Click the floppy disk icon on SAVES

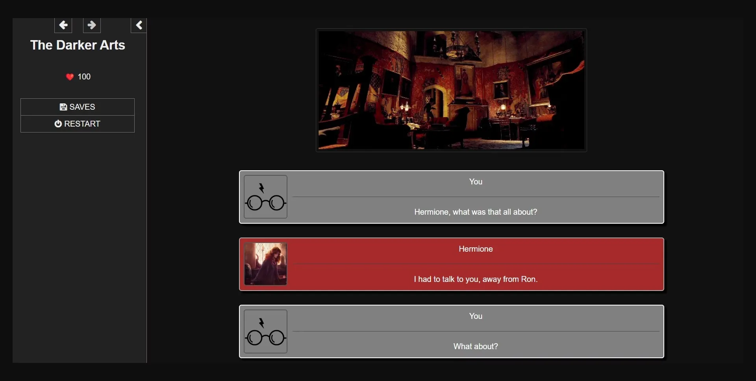coord(63,107)
